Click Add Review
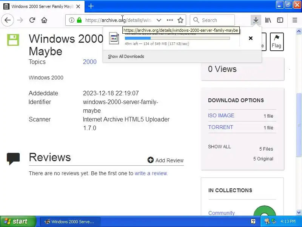The height and width of the screenshot is (227, 302). 165,160
